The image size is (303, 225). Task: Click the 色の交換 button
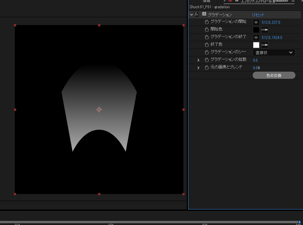(x=274, y=75)
